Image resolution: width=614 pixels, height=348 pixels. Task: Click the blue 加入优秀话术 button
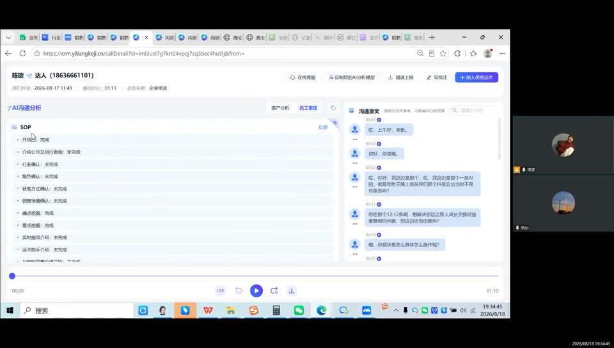(x=476, y=77)
